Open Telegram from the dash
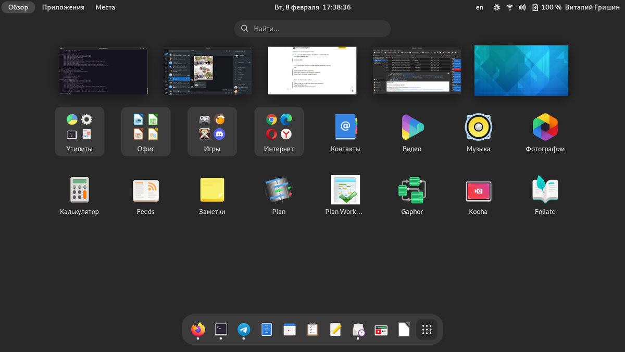The height and width of the screenshot is (352, 625). click(244, 330)
